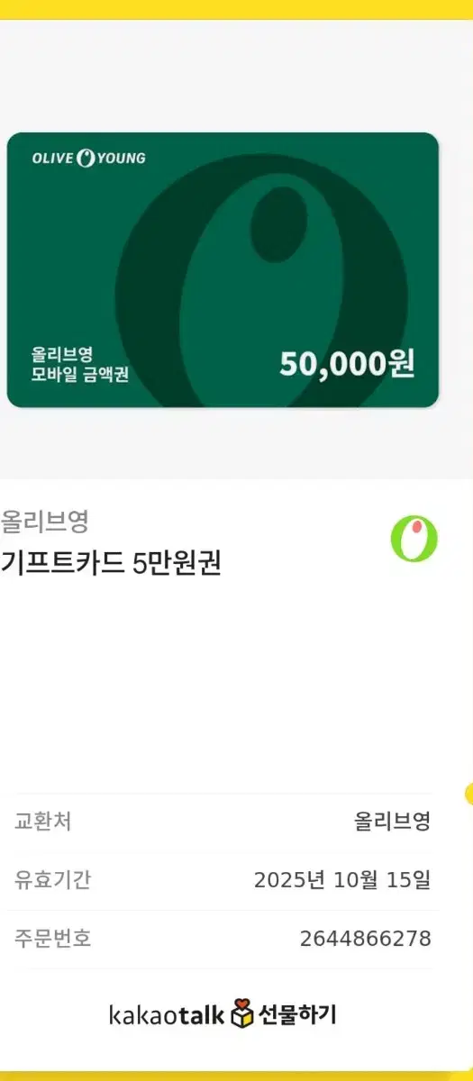
Task: Select the 유효기간 row label
Action: [52, 880]
